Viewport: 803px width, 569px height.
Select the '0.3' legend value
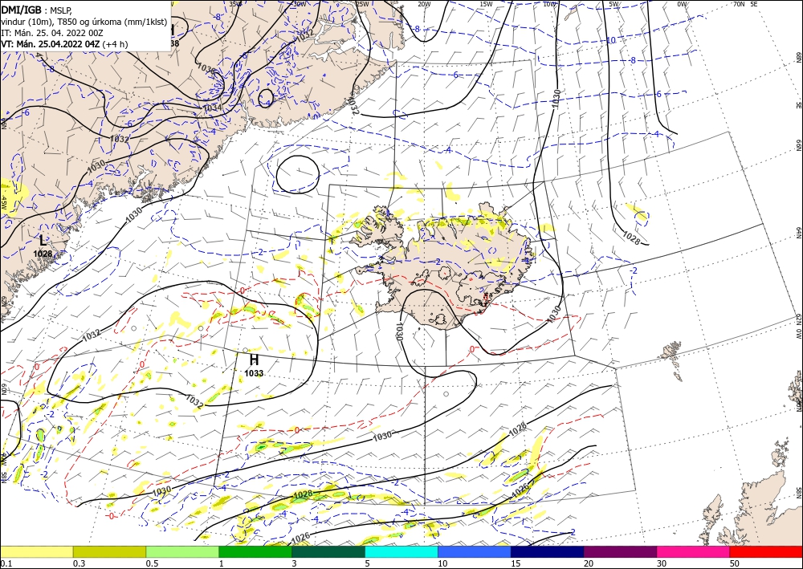79,563
